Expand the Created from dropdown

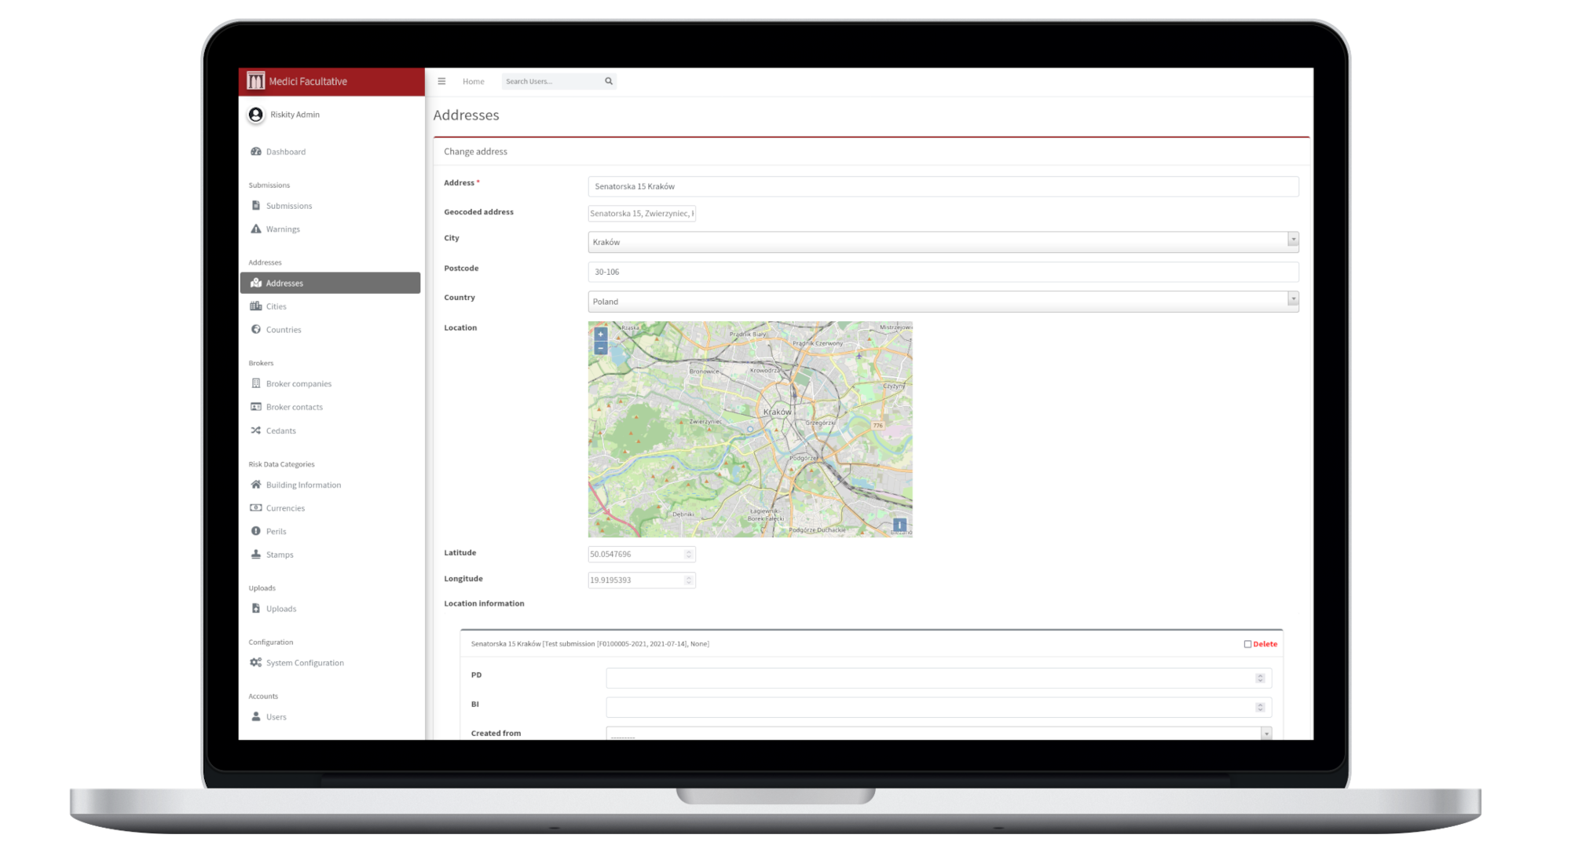point(1266,734)
